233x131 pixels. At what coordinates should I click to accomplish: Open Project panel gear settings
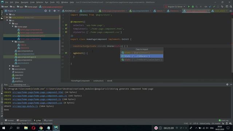point(55,11)
